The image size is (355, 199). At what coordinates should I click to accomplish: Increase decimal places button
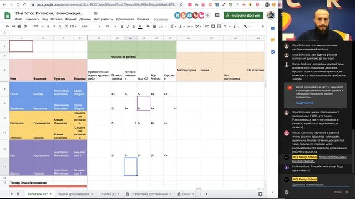(66, 27)
